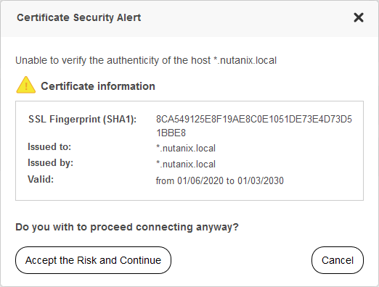Click the Issued by label
The width and height of the screenshot is (379, 287).
[x=50, y=163]
